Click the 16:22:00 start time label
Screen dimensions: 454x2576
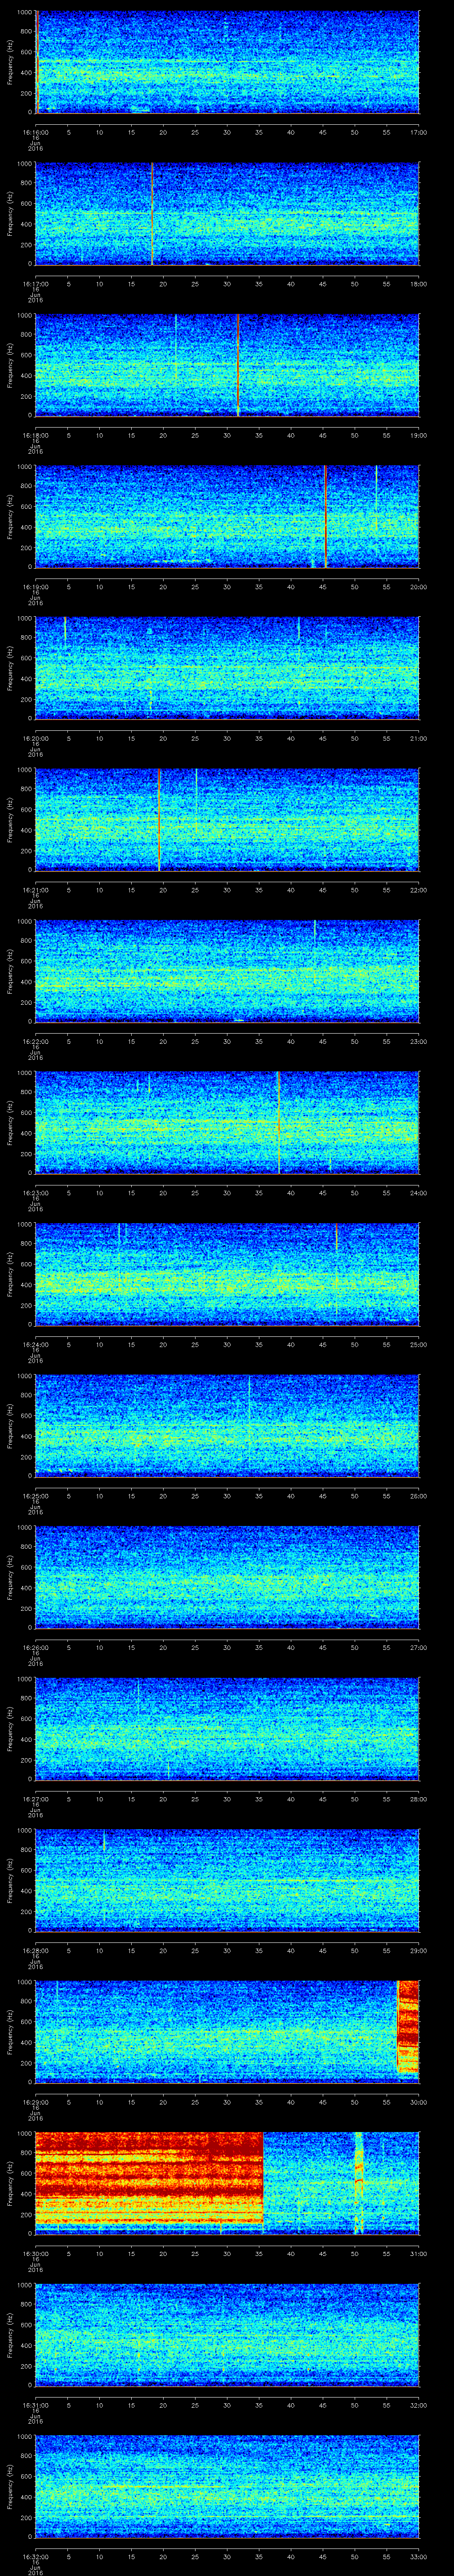36,1041
